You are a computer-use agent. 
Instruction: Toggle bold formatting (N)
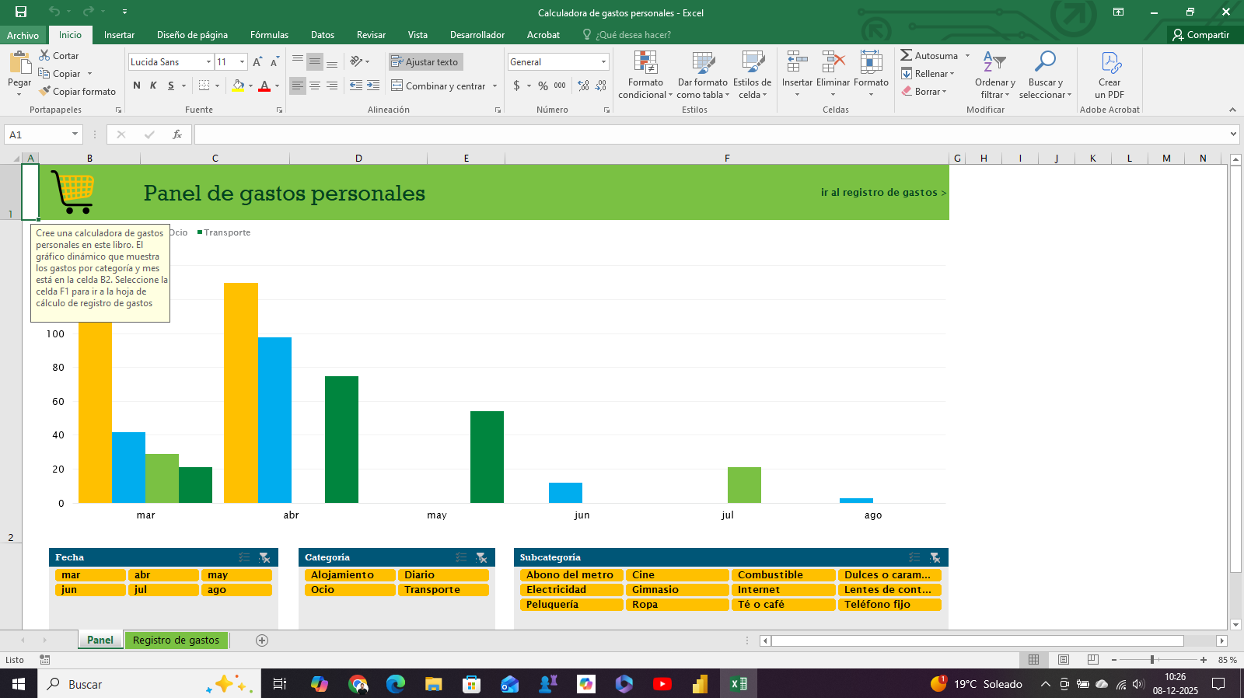pyautogui.click(x=137, y=86)
